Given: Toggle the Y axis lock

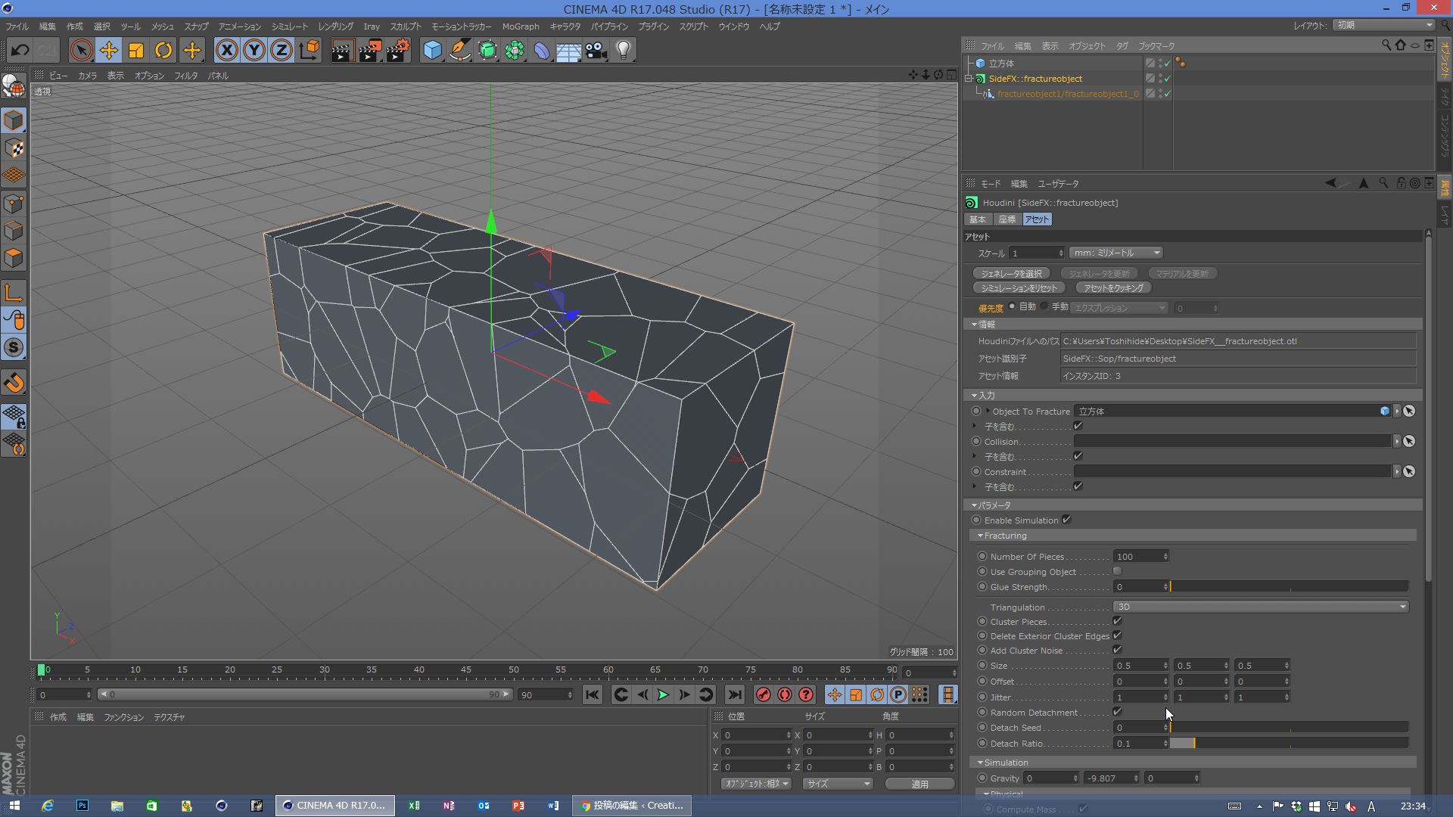Looking at the screenshot, I should [x=254, y=51].
